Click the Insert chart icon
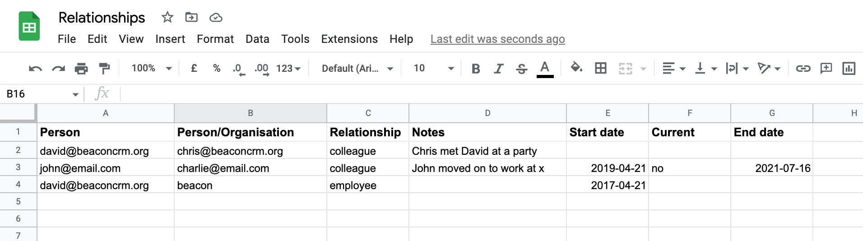Image resolution: width=863 pixels, height=241 pixels. pyautogui.click(x=849, y=69)
